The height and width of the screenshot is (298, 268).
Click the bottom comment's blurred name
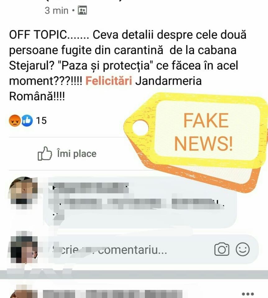(112, 294)
